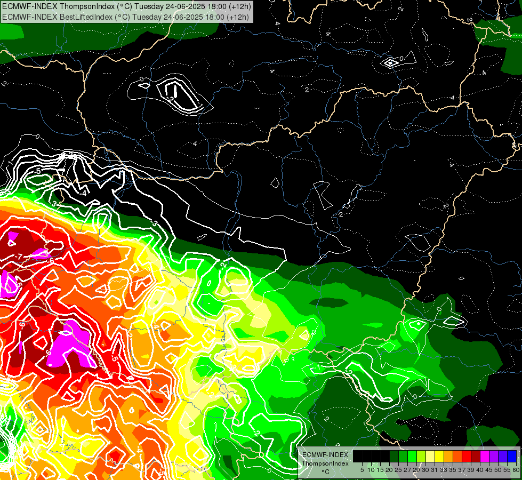Click the legend's ECMWF-INDEX ThompsonIndex °C label
The width and height of the screenshot is (522, 480).
click(x=325, y=463)
